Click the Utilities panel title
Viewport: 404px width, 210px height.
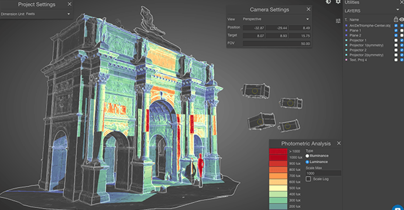click(x=352, y=2)
